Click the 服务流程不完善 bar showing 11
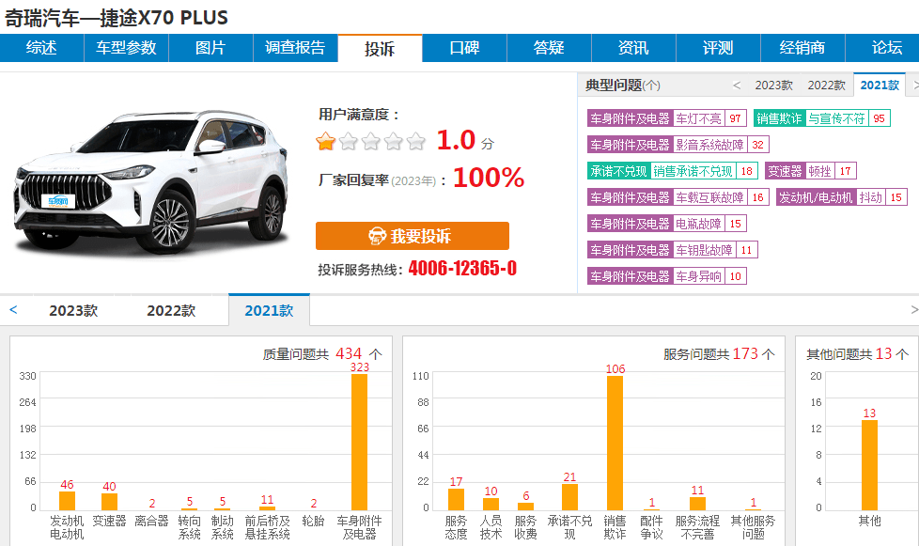The width and height of the screenshot is (919, 546). click(x=697, y=503)
